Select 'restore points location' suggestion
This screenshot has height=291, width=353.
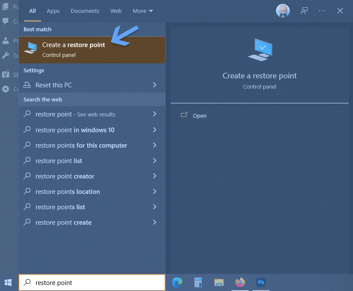click(x=92, y=191)
